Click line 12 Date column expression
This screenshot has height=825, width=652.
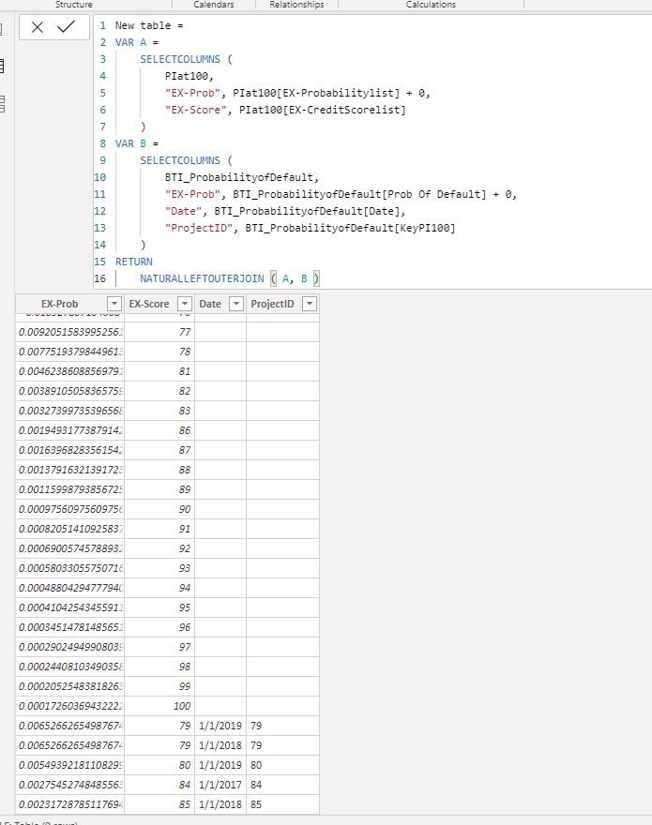[x=310, y=211]
